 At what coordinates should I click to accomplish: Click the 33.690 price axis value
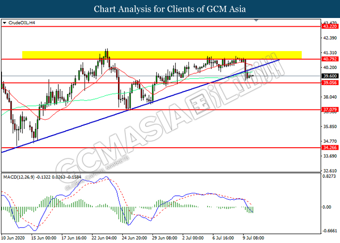click(330, 156)
